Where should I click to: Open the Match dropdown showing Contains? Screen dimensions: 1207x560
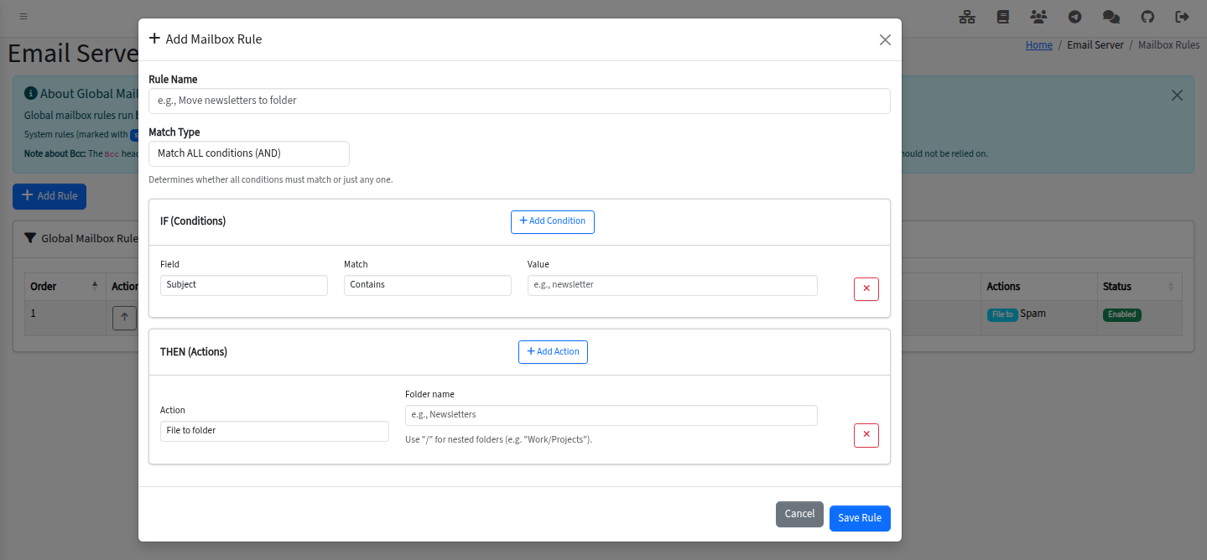tap(428, 285)
